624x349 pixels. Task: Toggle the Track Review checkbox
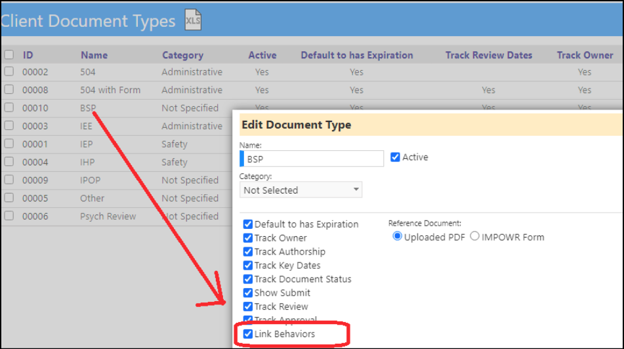pyautogui.click(x=247, y=306)
